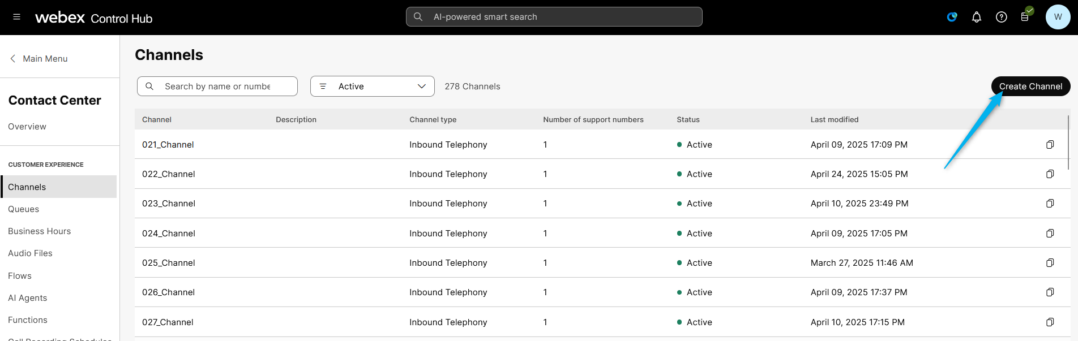This screenshot has width=1078, height=341.
Task: Open the hamburger navigation menu
Action: click(x=16, y=17)
